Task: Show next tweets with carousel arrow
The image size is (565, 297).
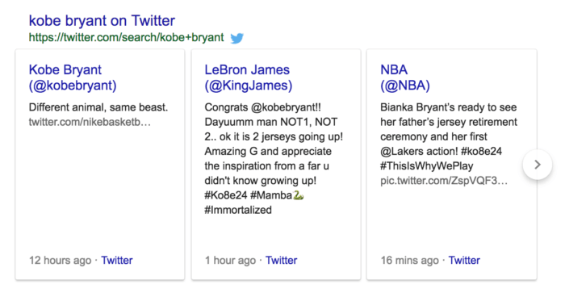Action: (x=538, y=165)
